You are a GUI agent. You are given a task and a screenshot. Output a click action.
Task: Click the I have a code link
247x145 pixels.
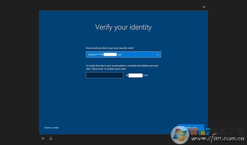click(x=51, y=128)
